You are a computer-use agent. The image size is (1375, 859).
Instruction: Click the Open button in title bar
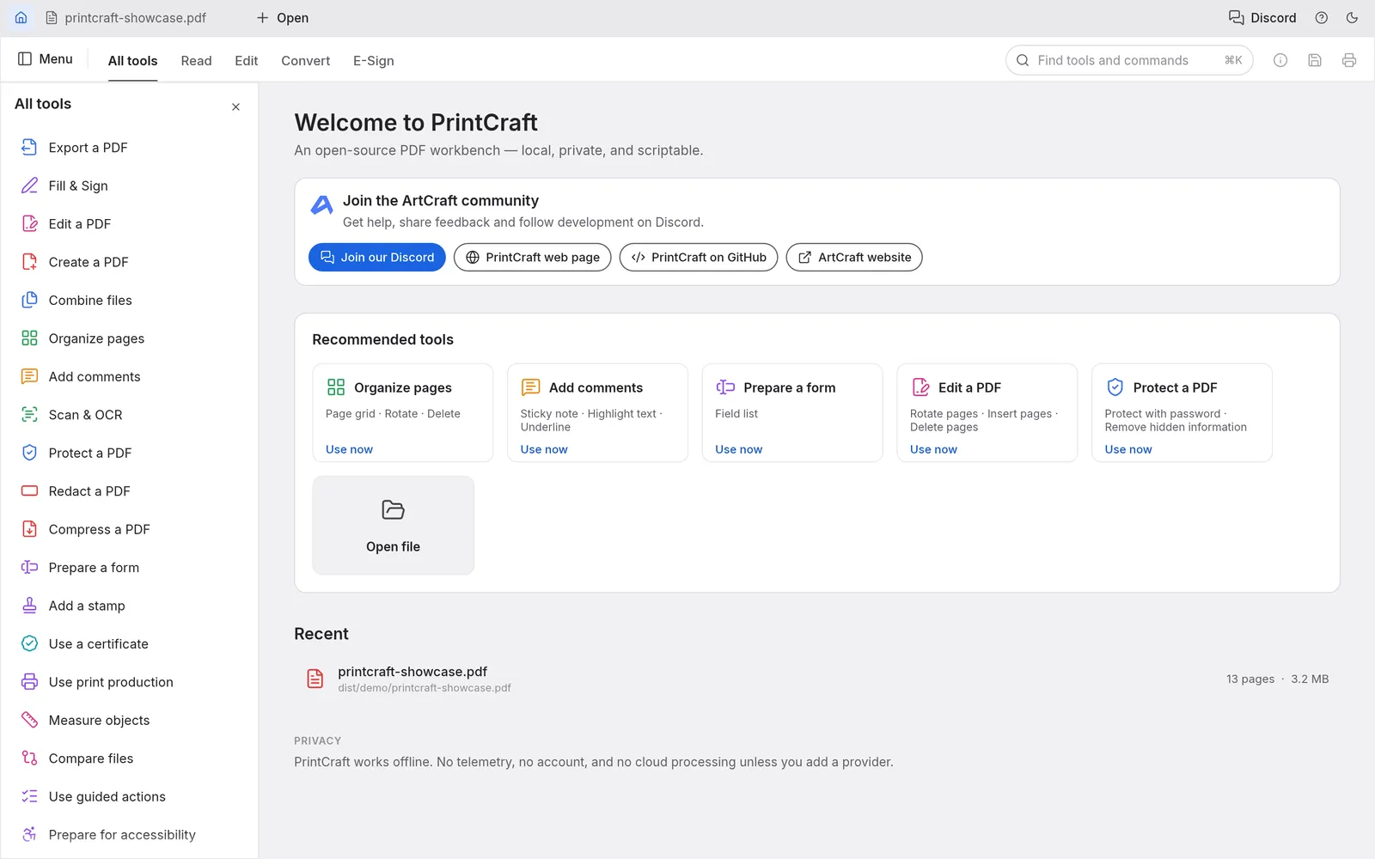click(283, 17)
